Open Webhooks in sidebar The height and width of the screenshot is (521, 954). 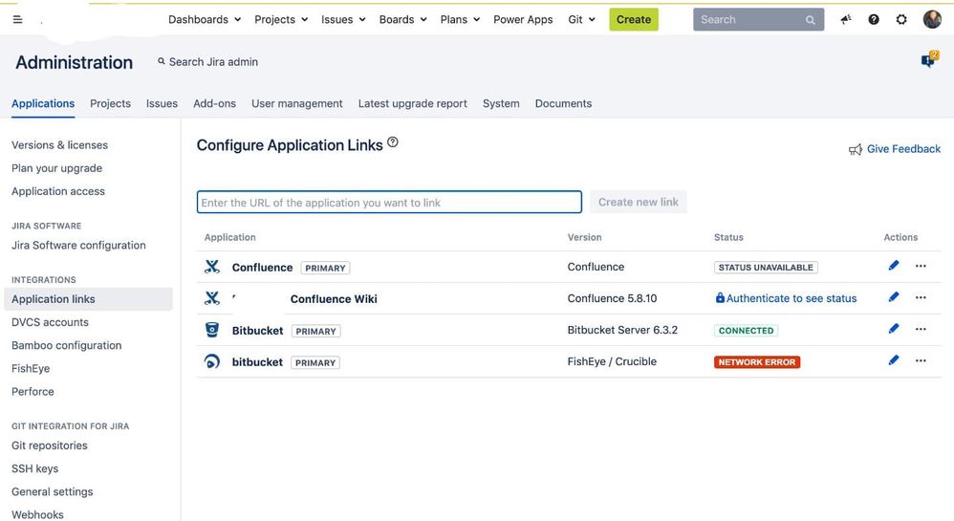coord(37,514)
